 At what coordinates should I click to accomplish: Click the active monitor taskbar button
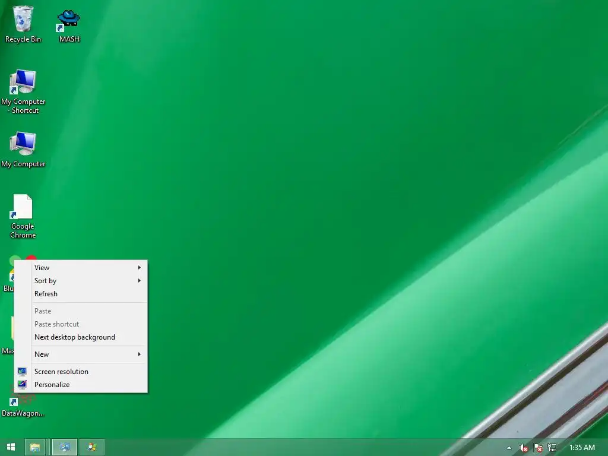[x=64, y=448]
